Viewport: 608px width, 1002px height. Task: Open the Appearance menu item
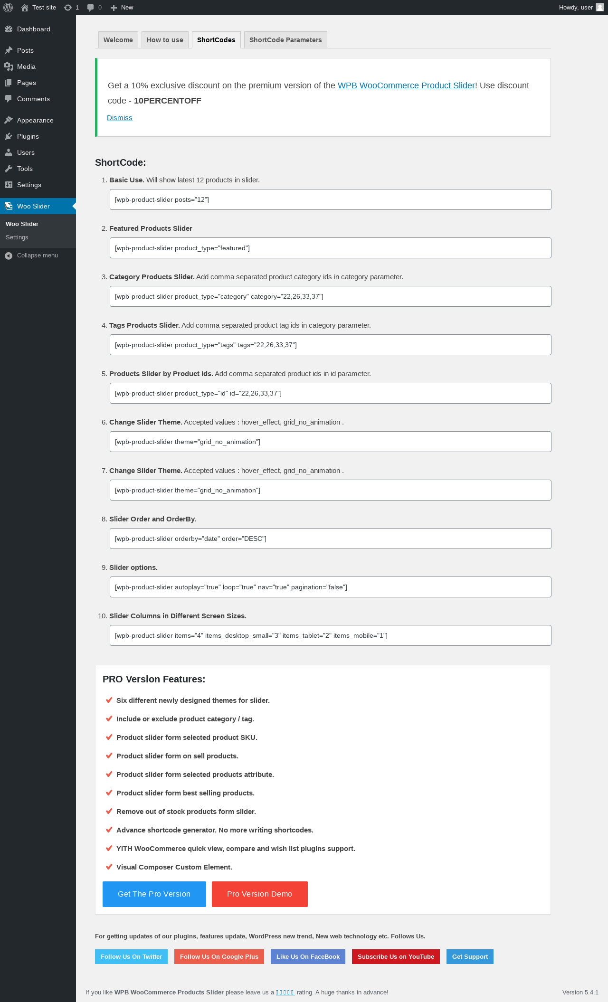pyautogui.click(x=38, y=120)
